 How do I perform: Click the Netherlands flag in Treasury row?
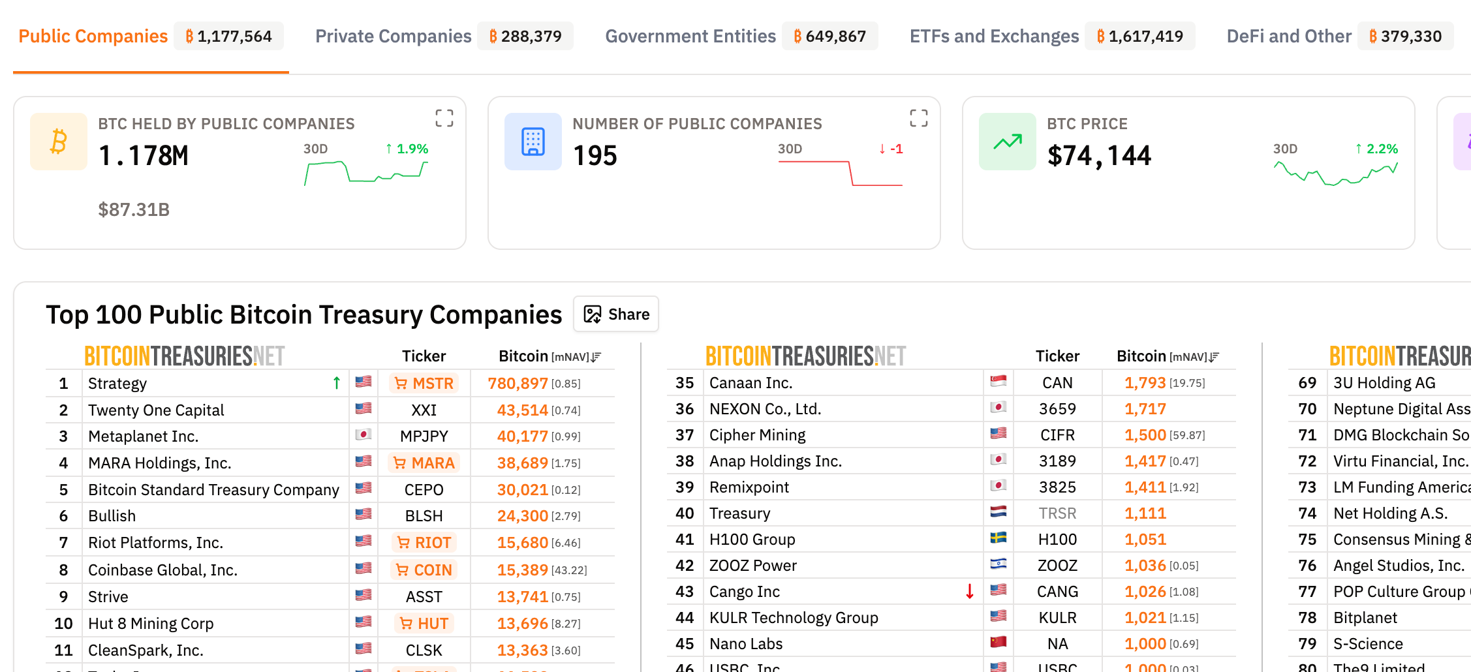[999, 512]
